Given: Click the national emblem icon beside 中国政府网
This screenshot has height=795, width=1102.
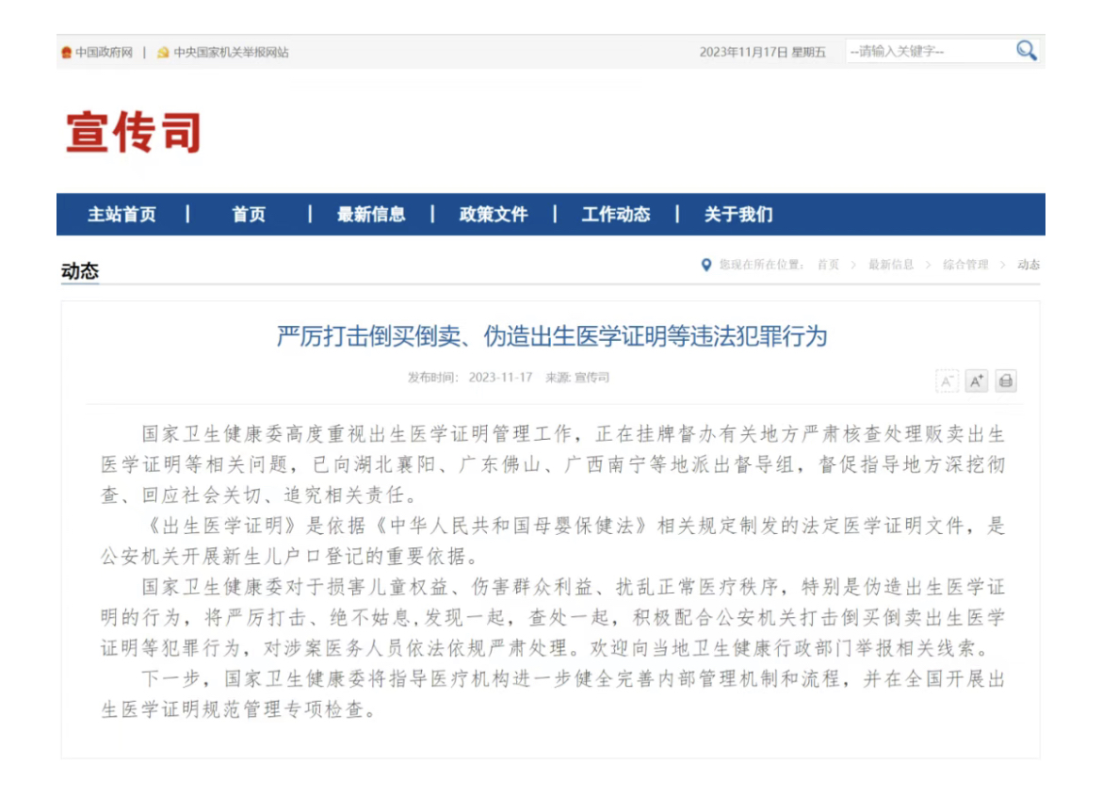Looking at the screenshot, I should click(x=66, y=52).
